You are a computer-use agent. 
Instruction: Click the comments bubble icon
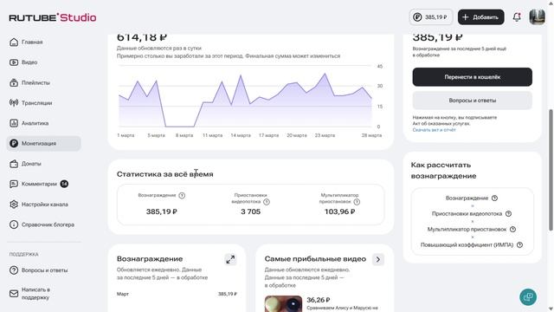(x=14, y=184)
